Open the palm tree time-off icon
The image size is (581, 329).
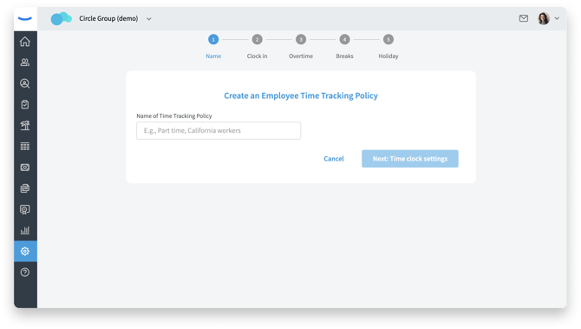tap(25, 125)
